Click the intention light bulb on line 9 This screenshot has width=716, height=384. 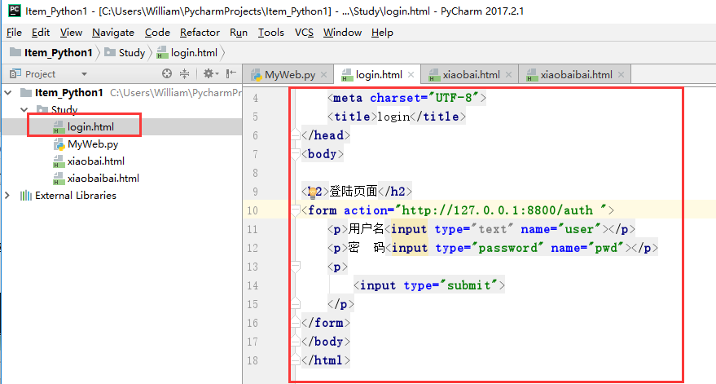pos(313,193)
